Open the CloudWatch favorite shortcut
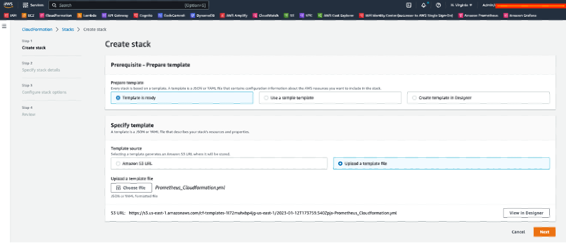The height and width of the screenshot is (243, 566). [266, 15]
